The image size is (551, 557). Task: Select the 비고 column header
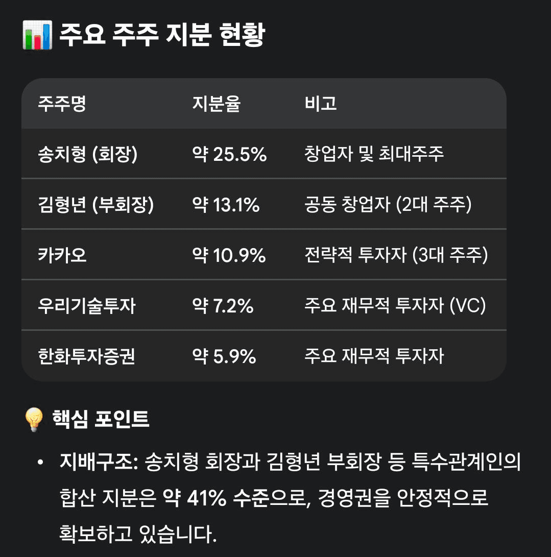pos(320,104)
